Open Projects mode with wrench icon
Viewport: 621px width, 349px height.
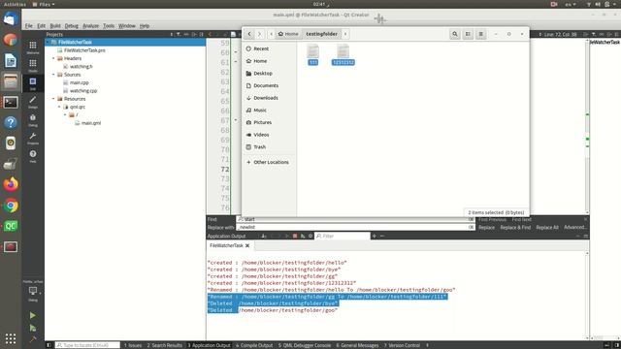33,138
